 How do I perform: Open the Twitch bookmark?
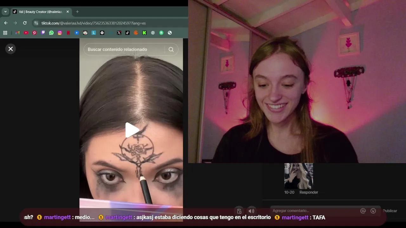tap(43, 33)
